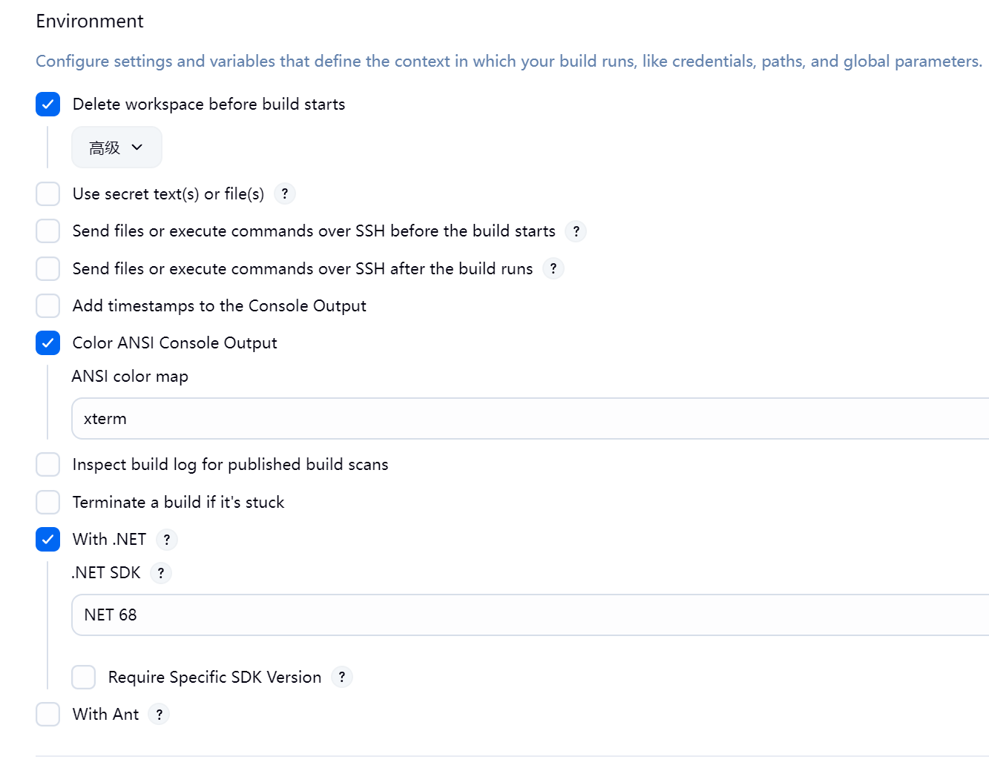Enable Send files over SSH after the build runs
The image size is (989, 768).
[48, 268]
